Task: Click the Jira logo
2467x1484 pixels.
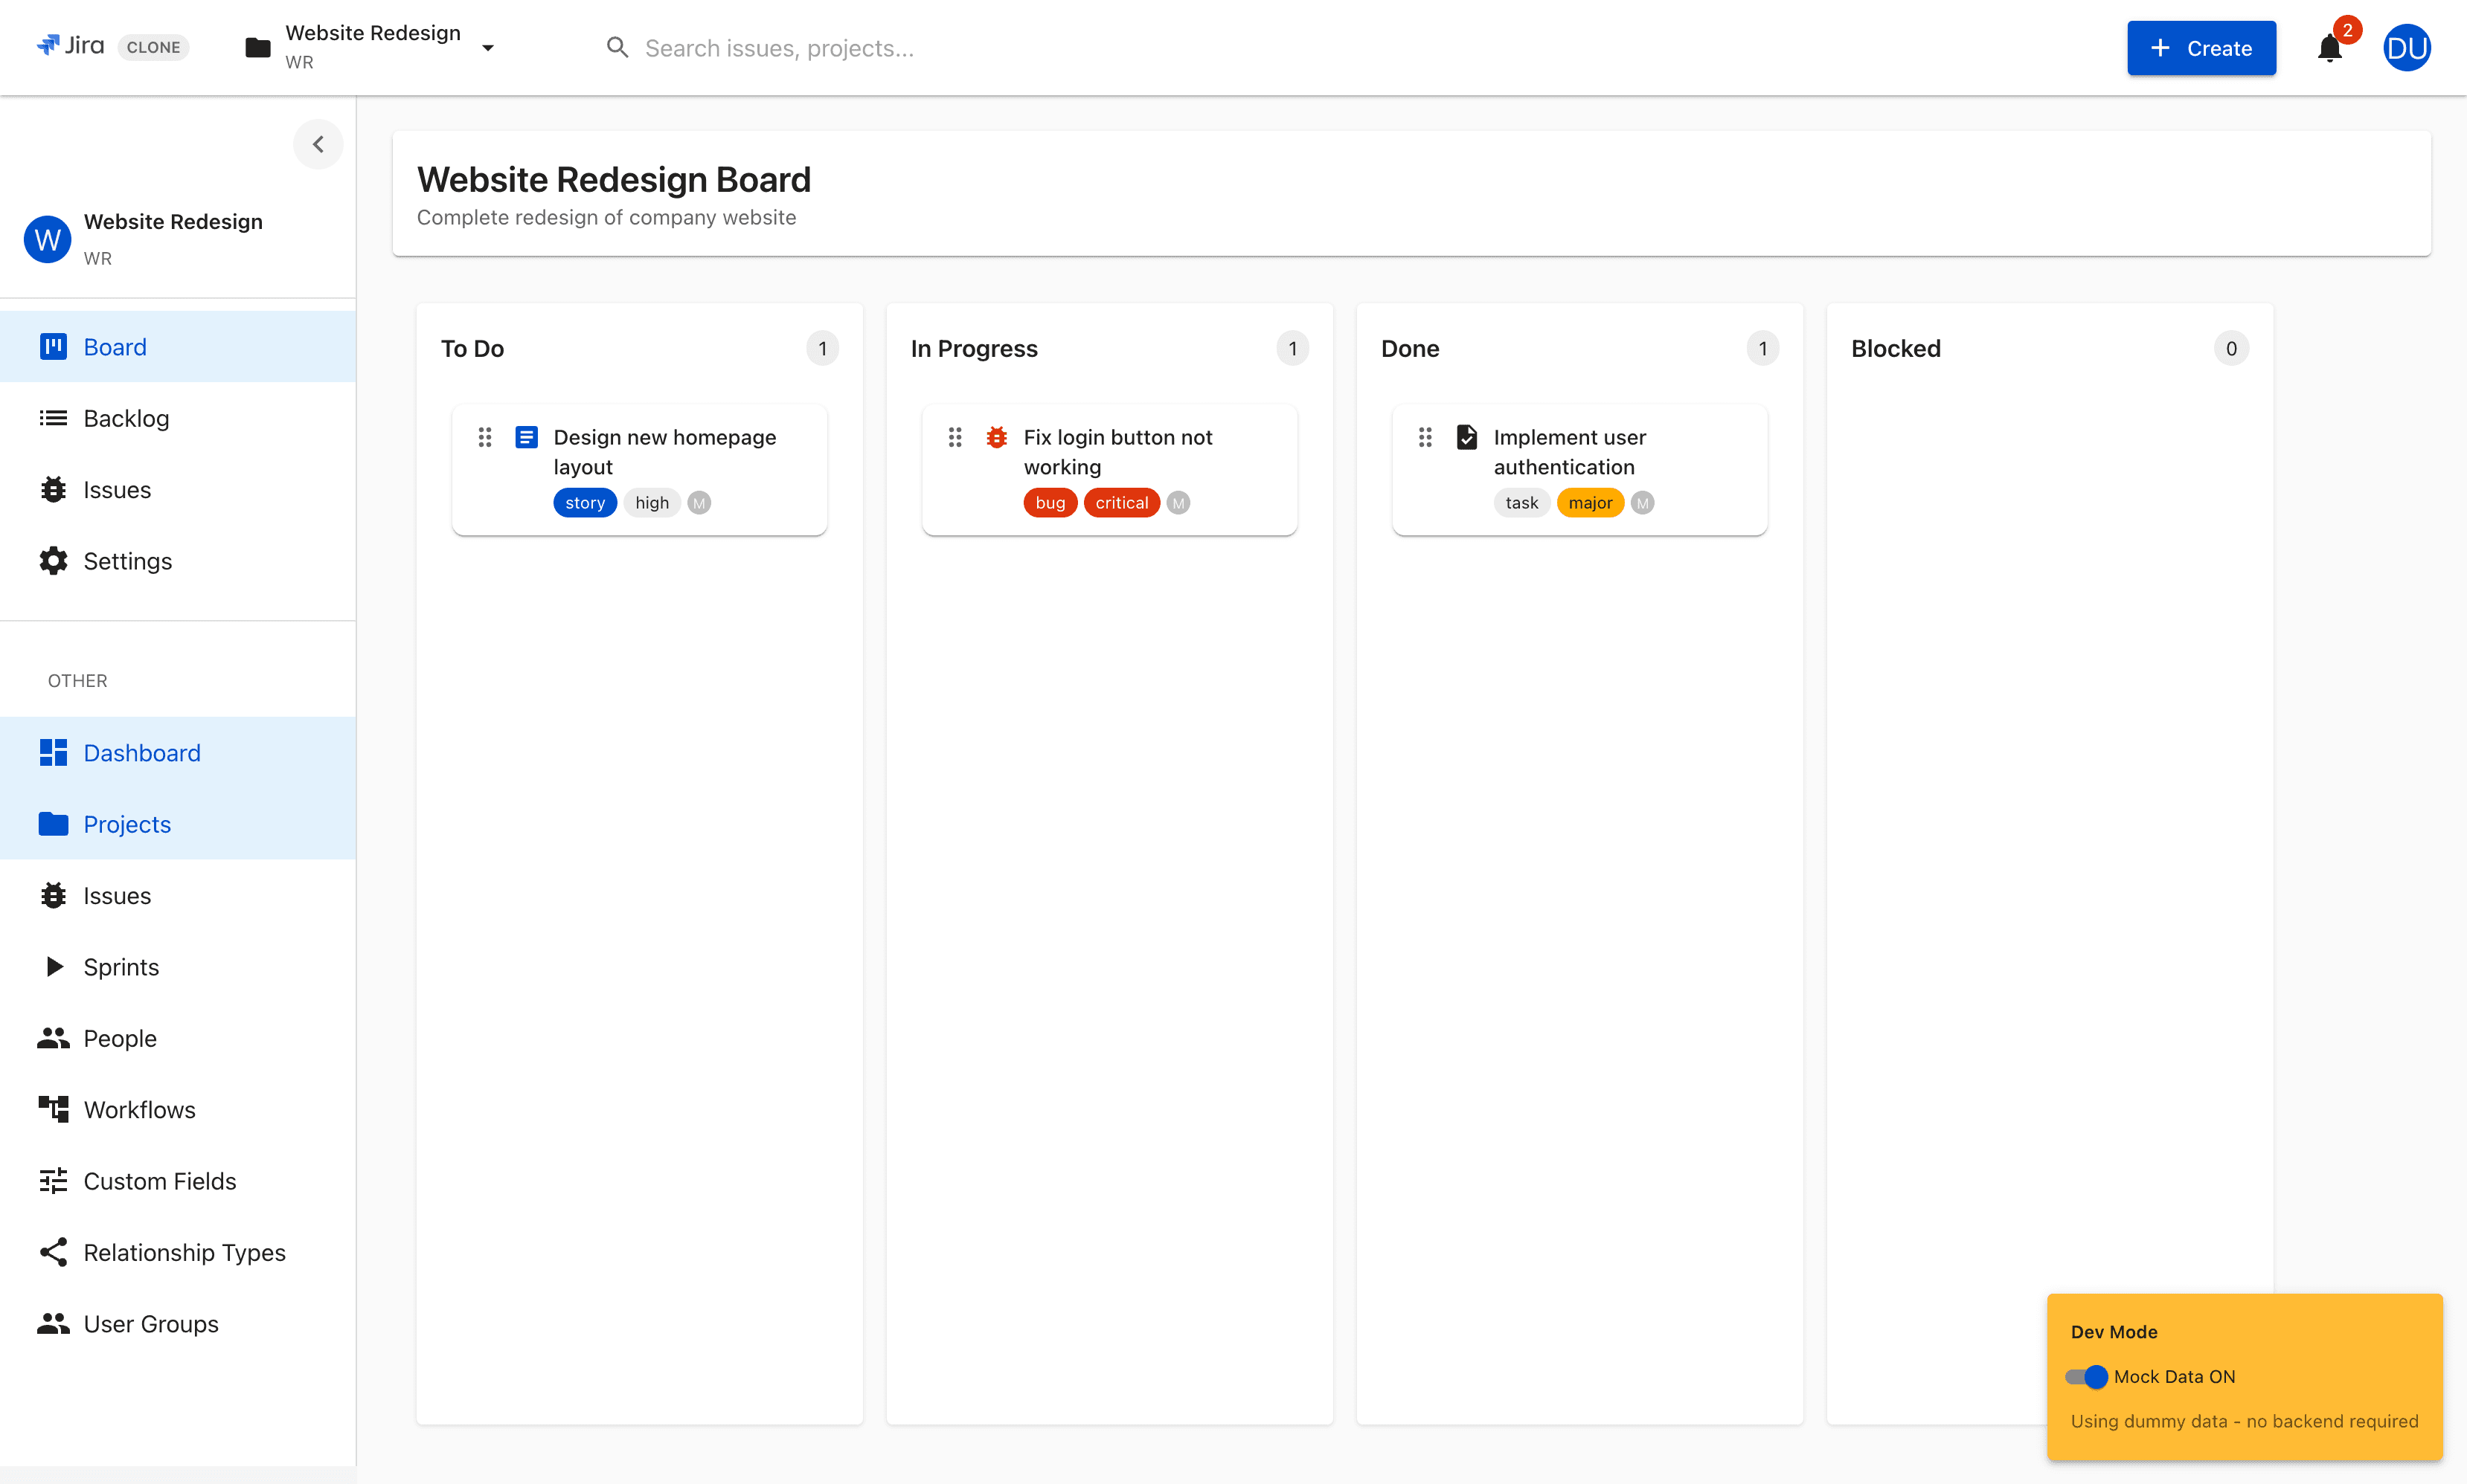Action: [71, 46]
